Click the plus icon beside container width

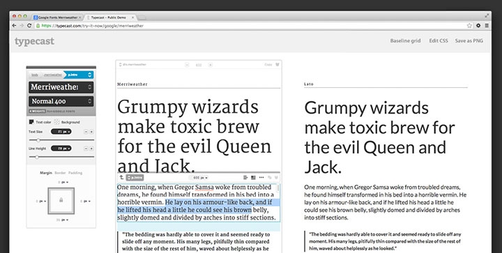click(x=211, y=65)
